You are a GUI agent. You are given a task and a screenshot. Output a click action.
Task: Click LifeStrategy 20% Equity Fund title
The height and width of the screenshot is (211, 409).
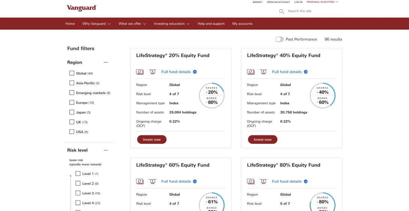tap(173, 55)
